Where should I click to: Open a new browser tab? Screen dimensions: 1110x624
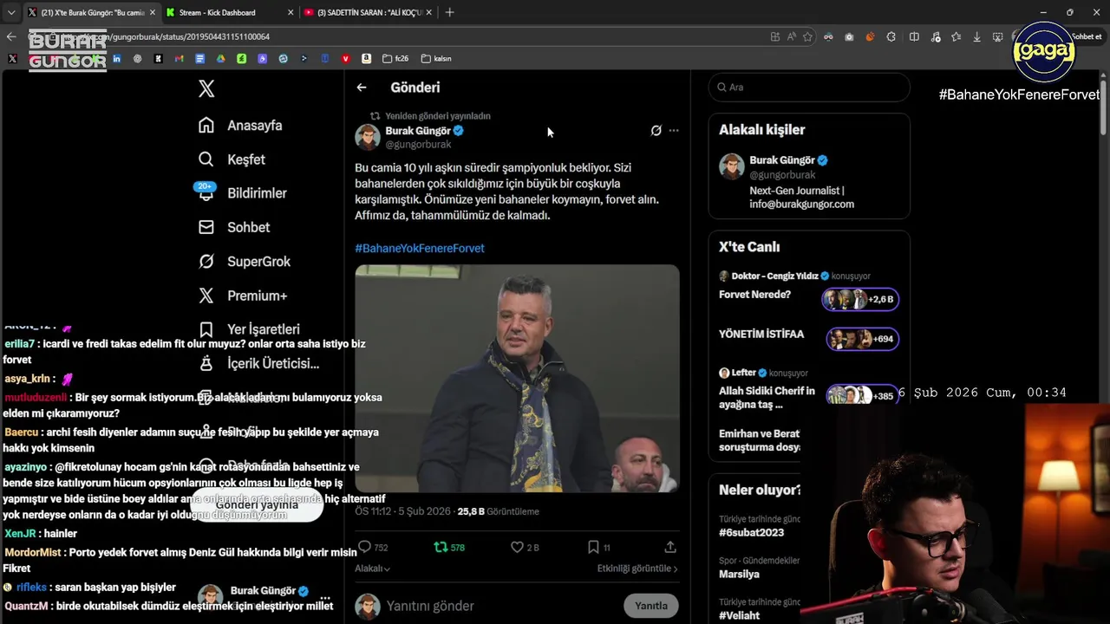click(449, 12)
